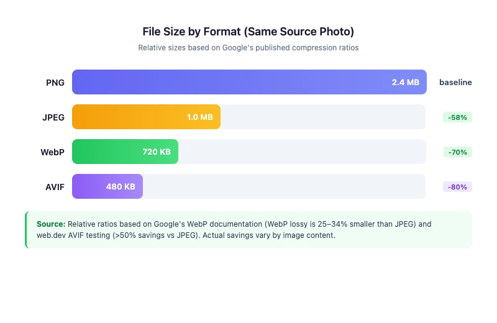Click the subtitle about Google's compression ratios

[x=248, y=47]
